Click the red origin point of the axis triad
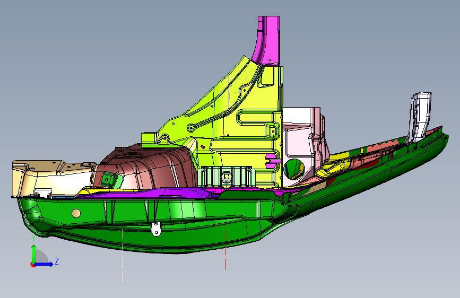Viewport: 460px width, 298px height. [x=32, y=265]
